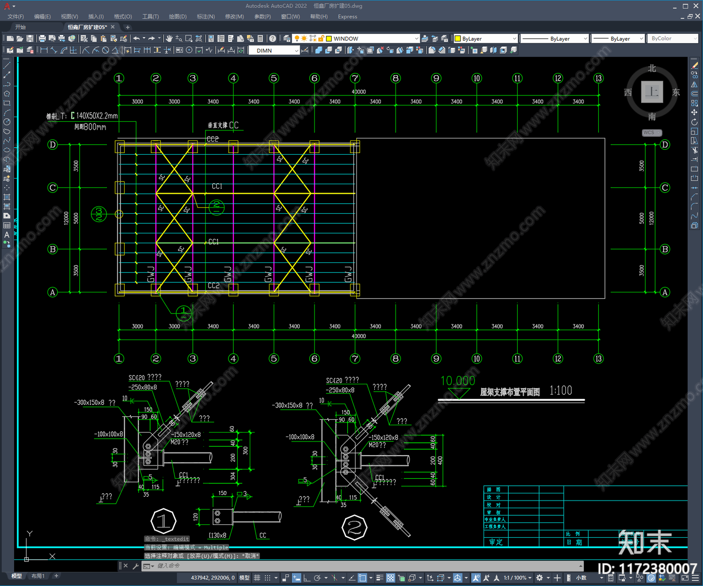Select the Polygon draw tool

click(x=7, y=94)
